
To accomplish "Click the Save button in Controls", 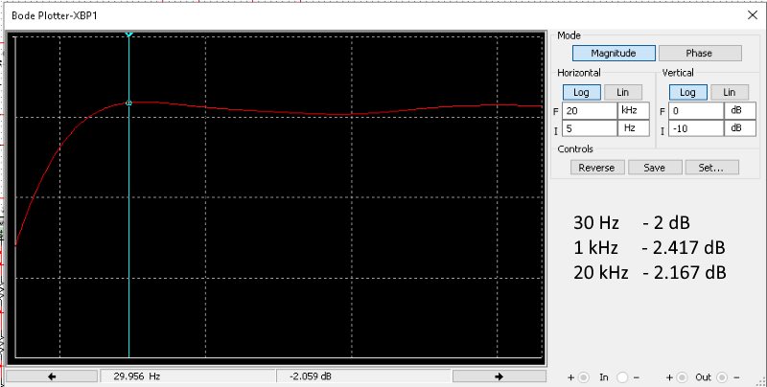I will coord(654,167).
